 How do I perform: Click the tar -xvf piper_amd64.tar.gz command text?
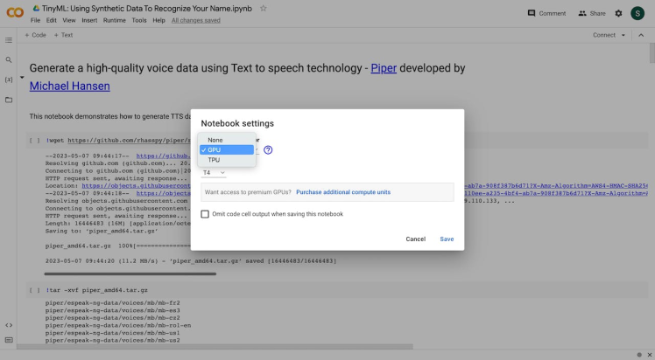click(97, 290)
